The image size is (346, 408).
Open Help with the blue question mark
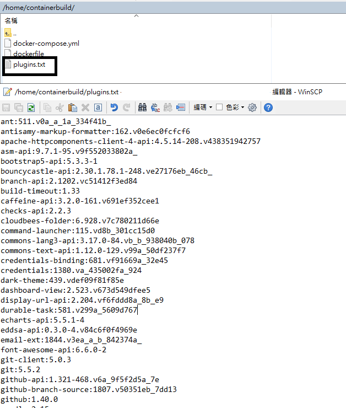coord(268,108)
